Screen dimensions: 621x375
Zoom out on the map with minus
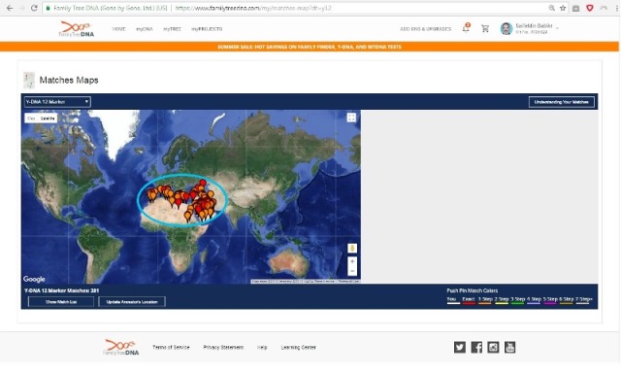(352, 271)
